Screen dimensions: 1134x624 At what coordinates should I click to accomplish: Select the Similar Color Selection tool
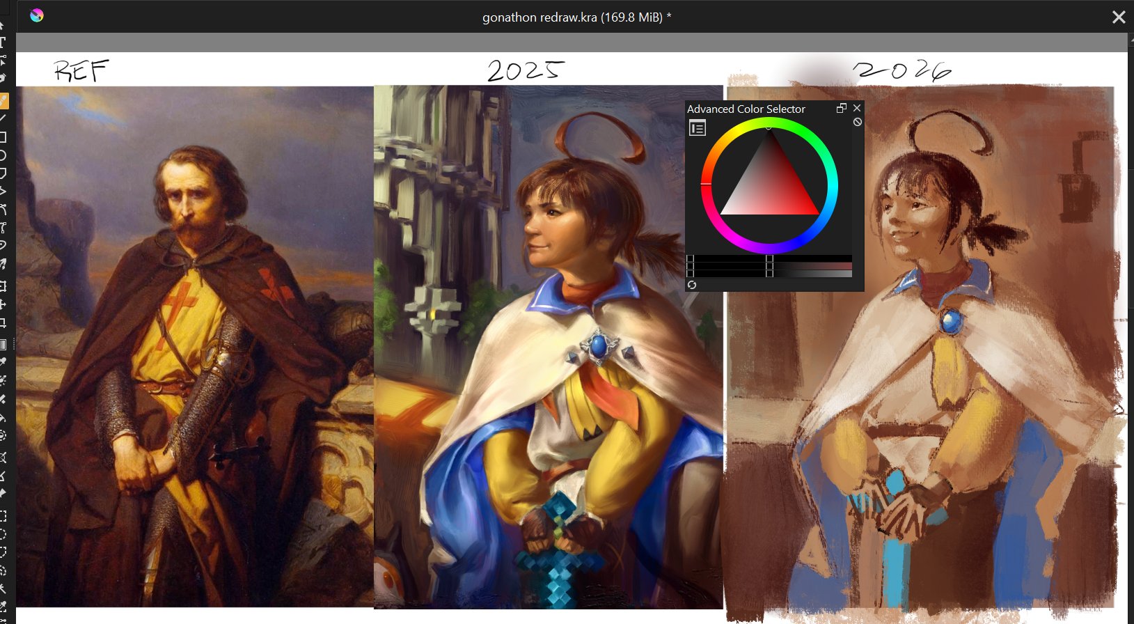pos(3,607)
